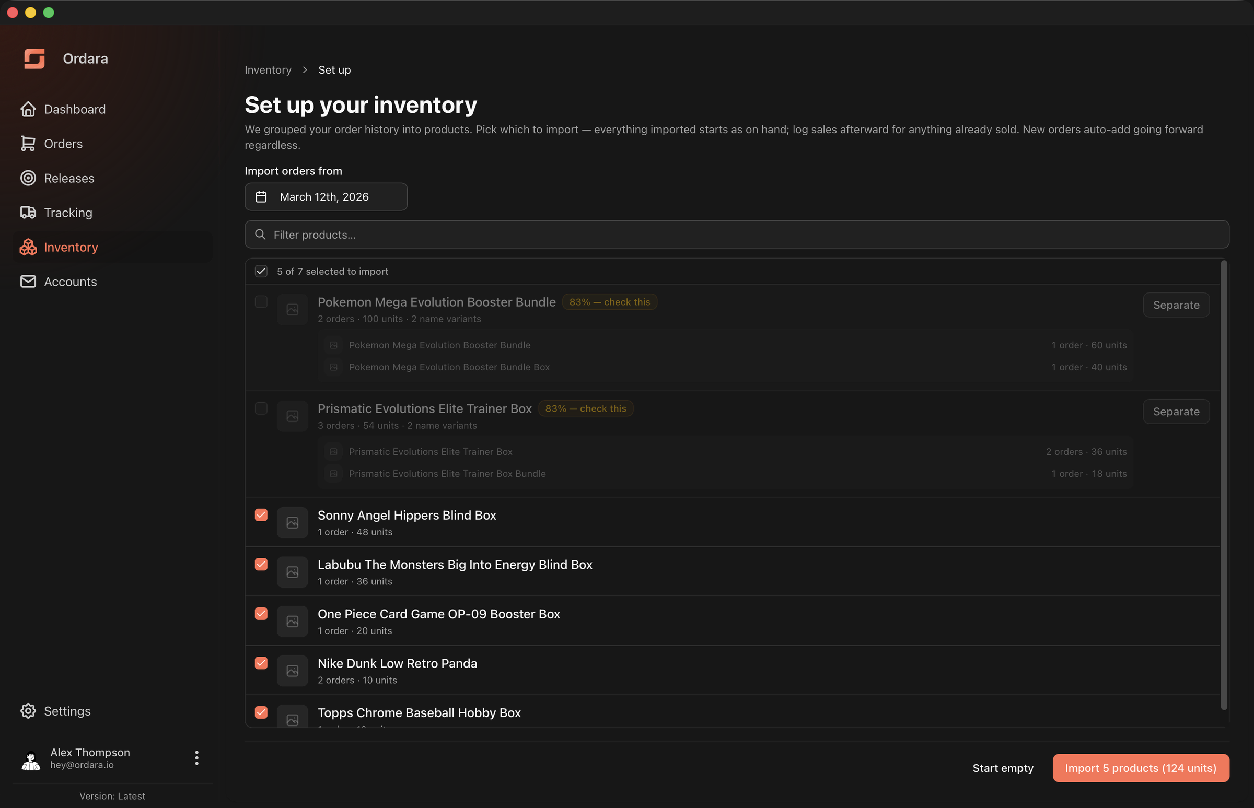Open the Dashboard page from sidebar
The height and width of the screenshot is (808, 1254).
tap(113, 109)
